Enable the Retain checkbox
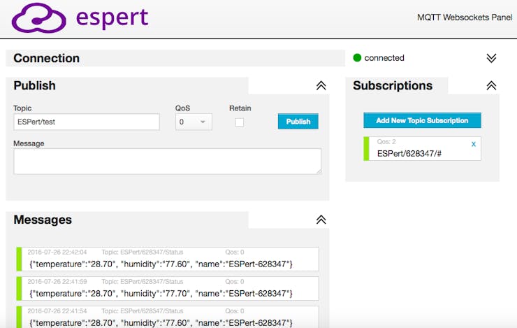The height and width of the screenshot is (328, 517). click(240, 122)
